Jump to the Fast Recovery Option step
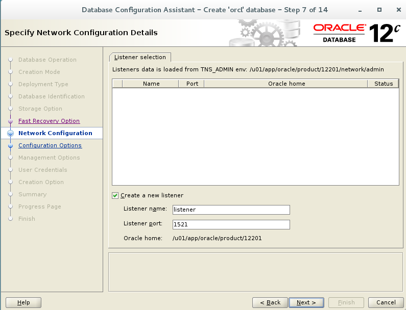The height and width of the screenshot is (310, 406). (49, 121)
